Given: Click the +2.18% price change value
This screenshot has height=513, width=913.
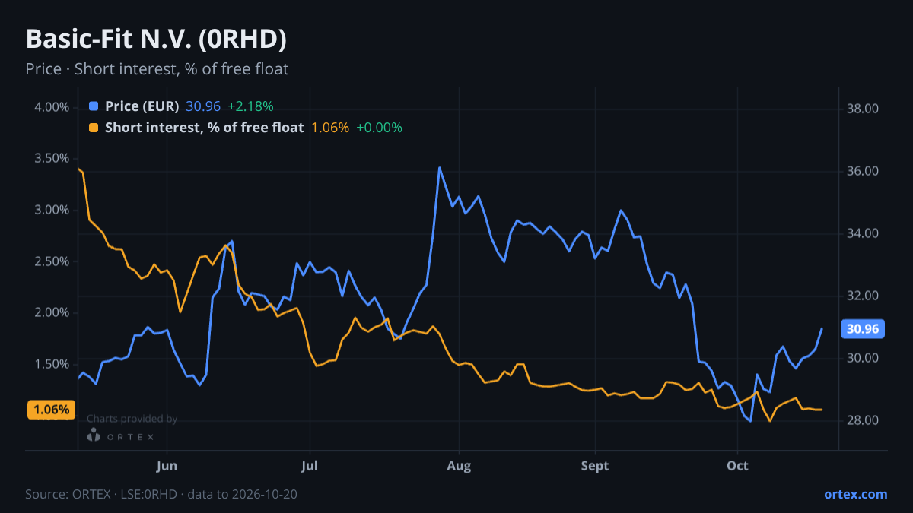Looking at the screenshot, I should tap(250, 106).
